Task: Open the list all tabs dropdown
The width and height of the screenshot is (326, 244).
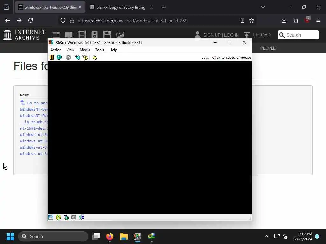Action: [x=263, y=7]
